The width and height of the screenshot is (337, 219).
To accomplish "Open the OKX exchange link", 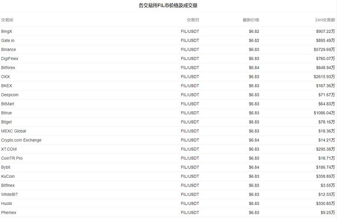I will click(x=5, y=77).
